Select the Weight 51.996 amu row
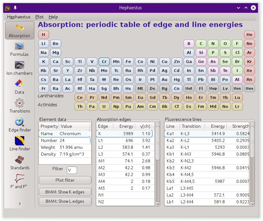The image size is (263, 221). [x=65, y=147]
